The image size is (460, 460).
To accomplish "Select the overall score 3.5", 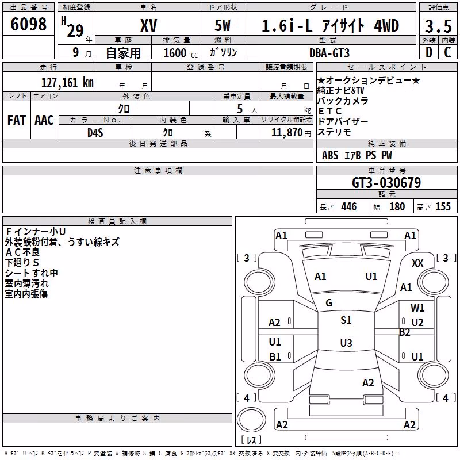I will (438, 26).
